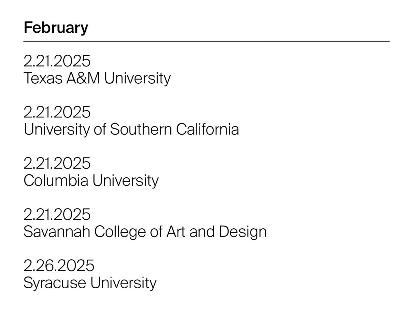413x310 pixels.
Task: Open Savannah College of Art and Design
Action: 145,231
